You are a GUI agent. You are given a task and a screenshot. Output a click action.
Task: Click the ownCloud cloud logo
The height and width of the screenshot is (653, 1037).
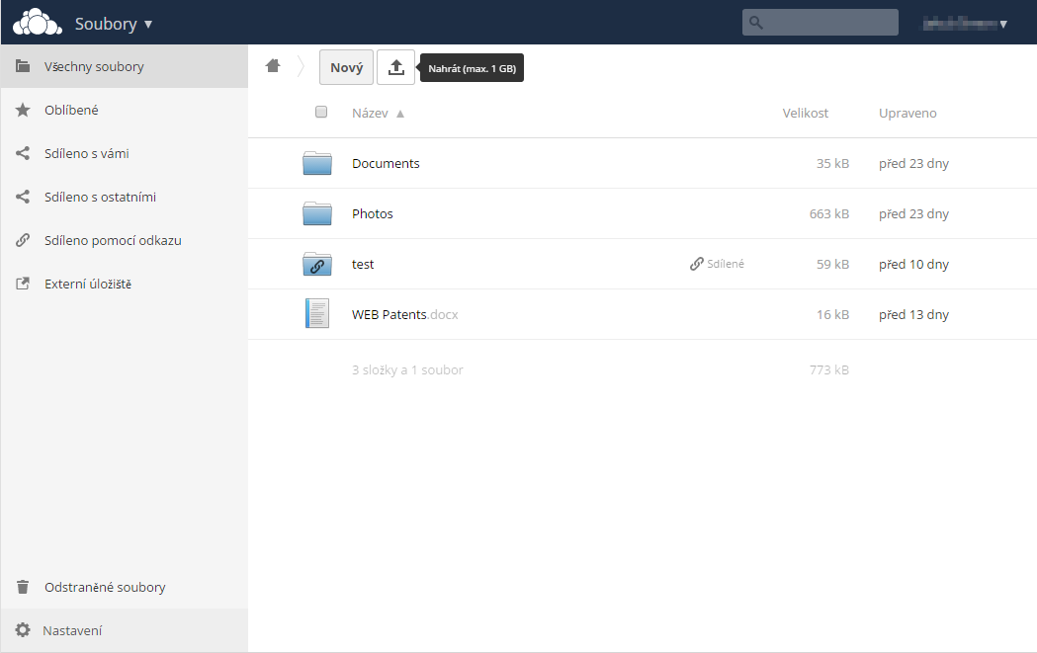[38, 23]
